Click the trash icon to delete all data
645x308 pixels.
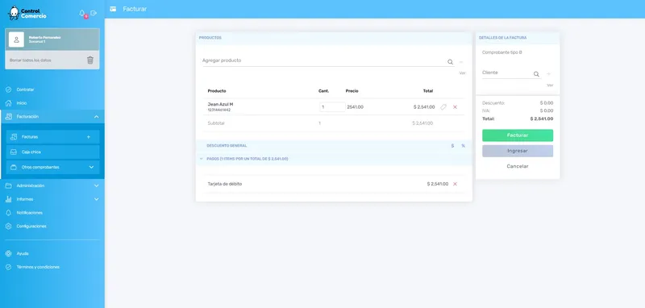90,60
